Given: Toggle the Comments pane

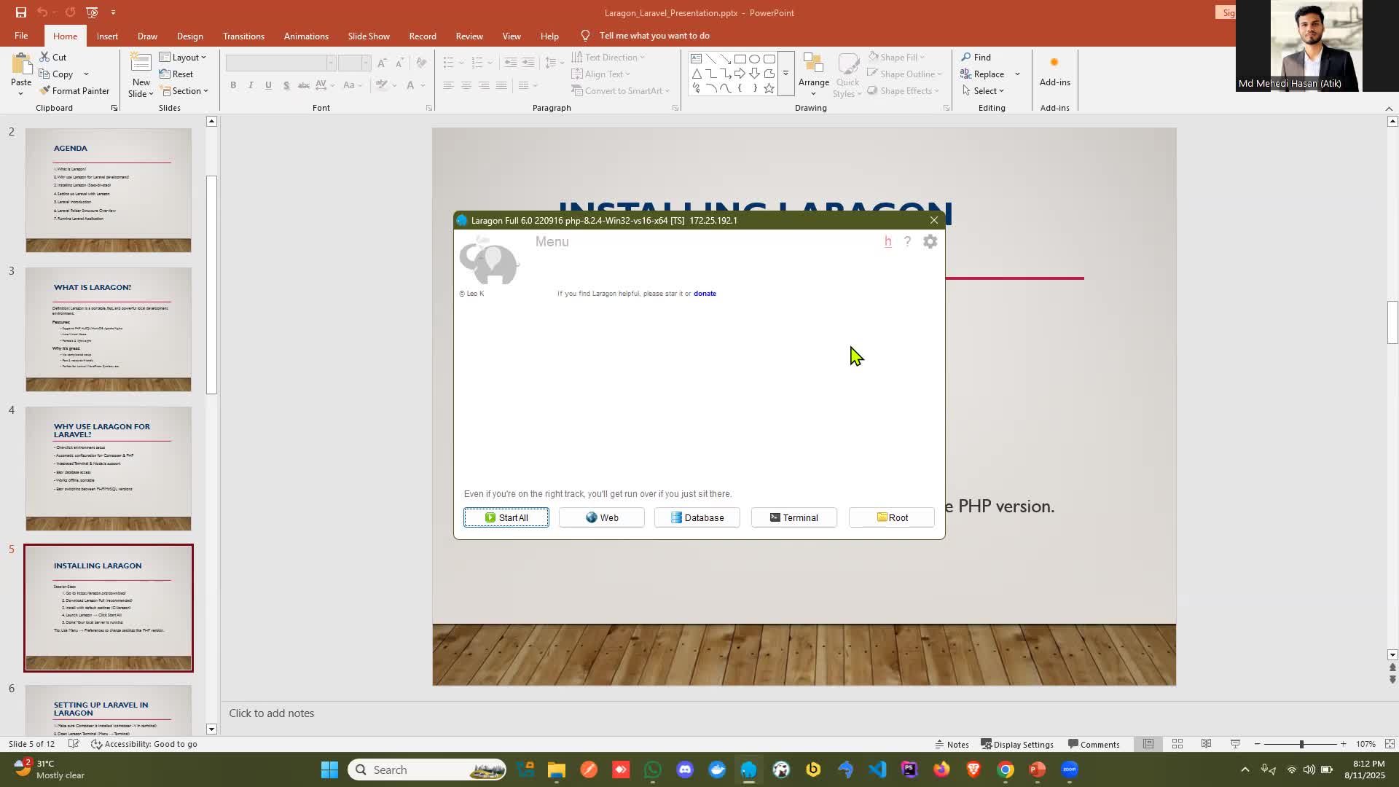Looking at the screenshot, I should [1094, 744].
